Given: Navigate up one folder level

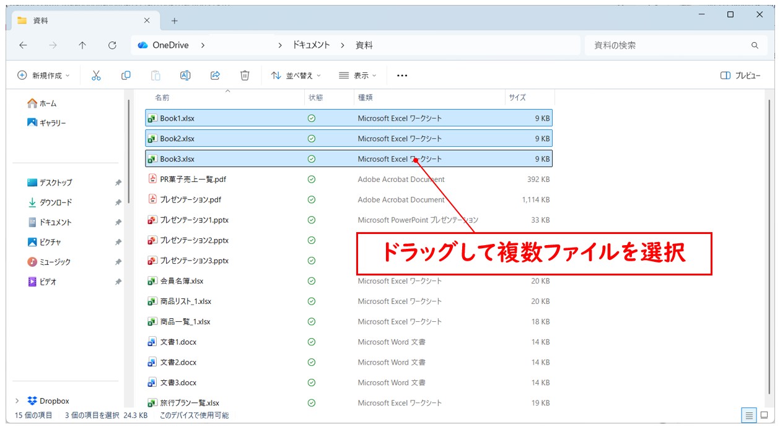Looking at the screenshot, I should click(83, 45).
